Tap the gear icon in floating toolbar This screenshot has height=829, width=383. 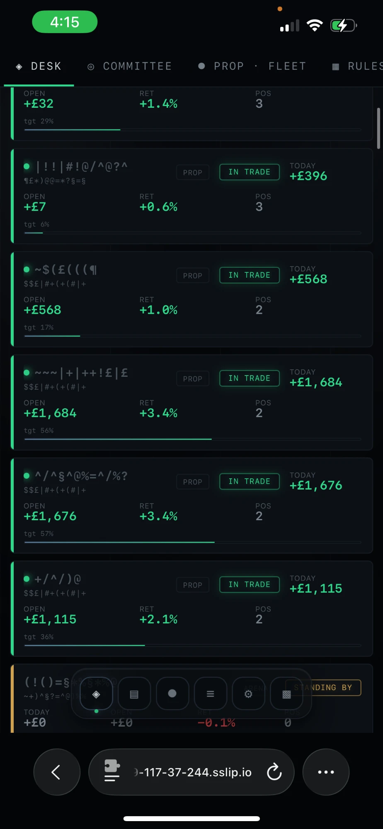tap(248, 694)
